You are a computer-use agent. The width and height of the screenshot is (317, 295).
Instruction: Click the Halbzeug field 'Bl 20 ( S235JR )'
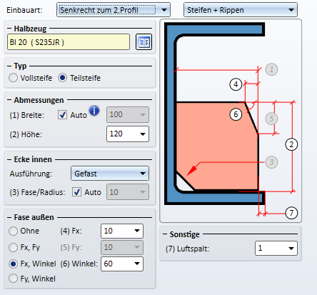tap(69, 42)
